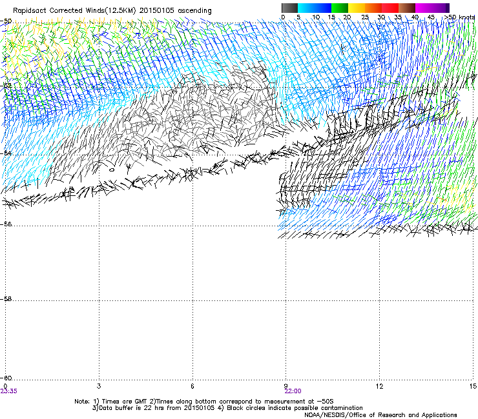478x419 pixels.
Task: Click the '-54' latitude axis label
Action: (6, 153)
